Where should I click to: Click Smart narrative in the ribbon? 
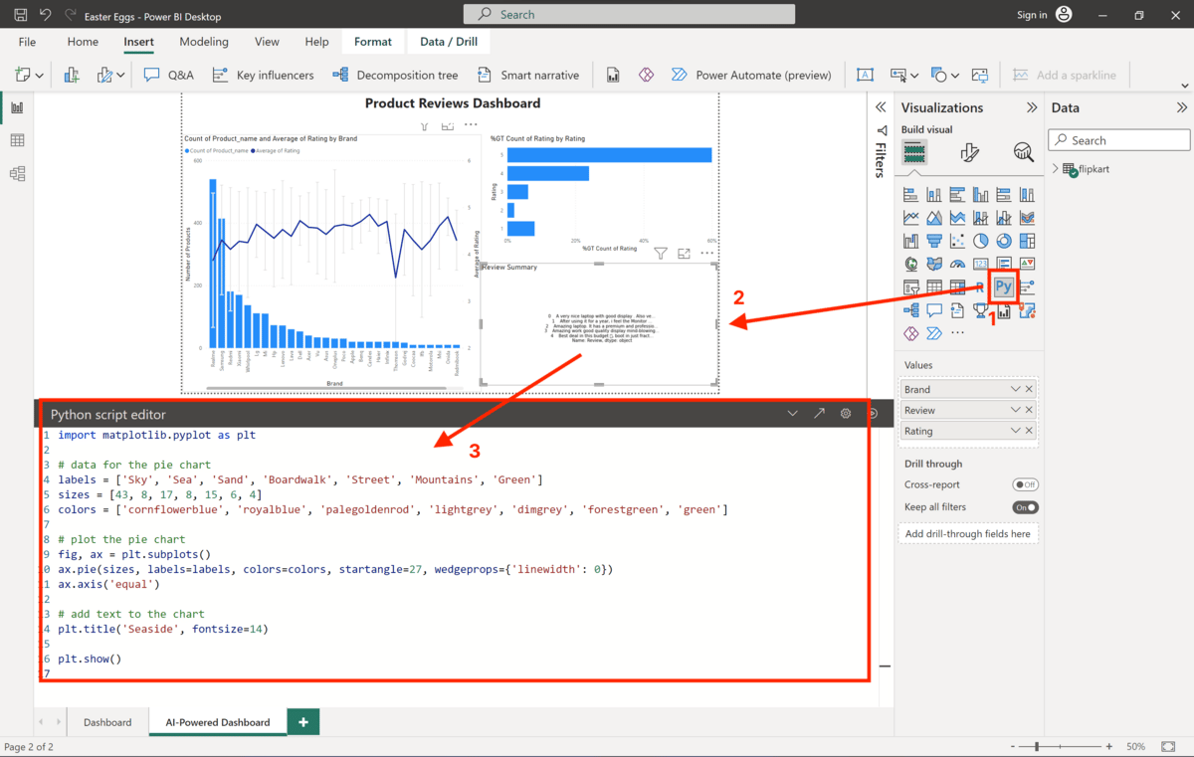(527, 75)
